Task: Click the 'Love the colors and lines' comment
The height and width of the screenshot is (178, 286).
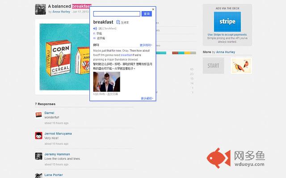Action: click(x=62, y=159)
